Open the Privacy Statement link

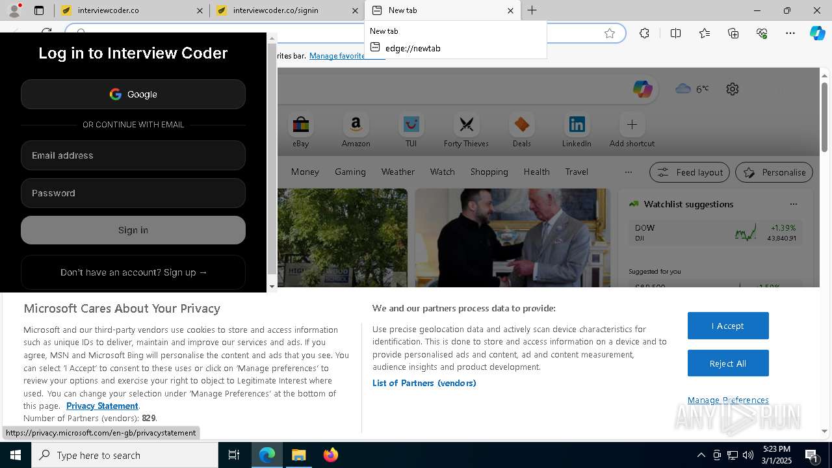tap(102, 406)
